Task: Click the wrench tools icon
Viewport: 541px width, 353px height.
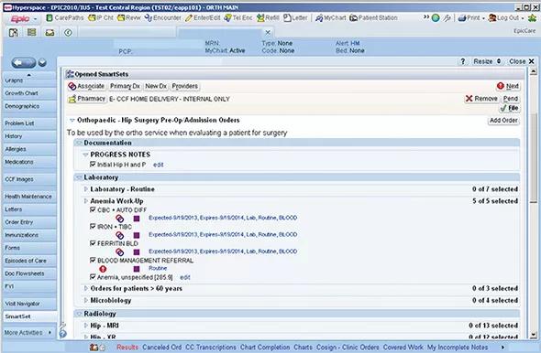Action: tap(447, 18)
